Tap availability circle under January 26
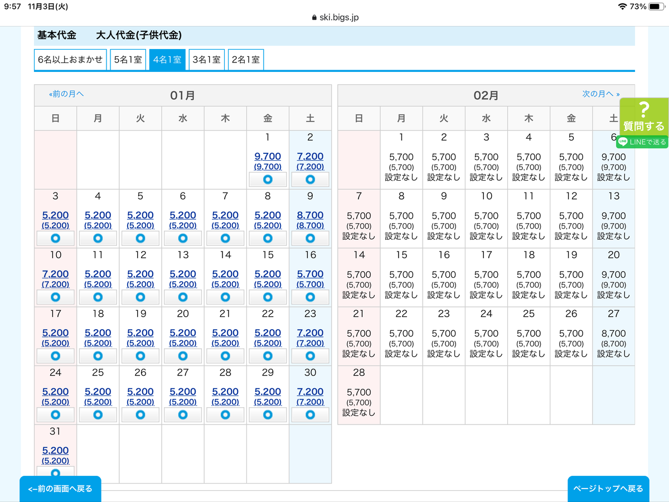 point(140,415)
